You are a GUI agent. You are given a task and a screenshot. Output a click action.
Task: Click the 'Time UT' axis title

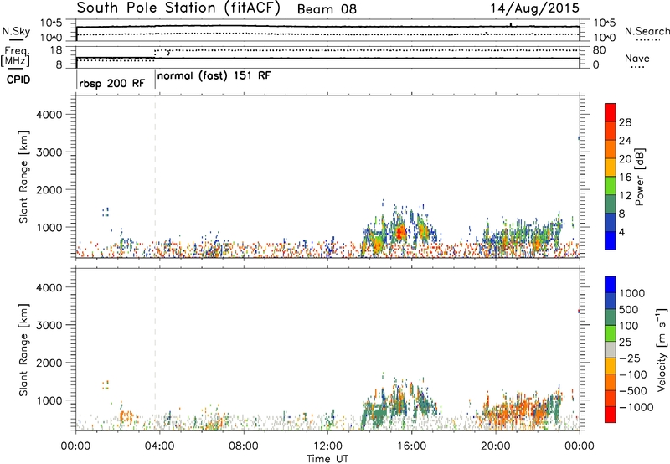tap(327, 459)
